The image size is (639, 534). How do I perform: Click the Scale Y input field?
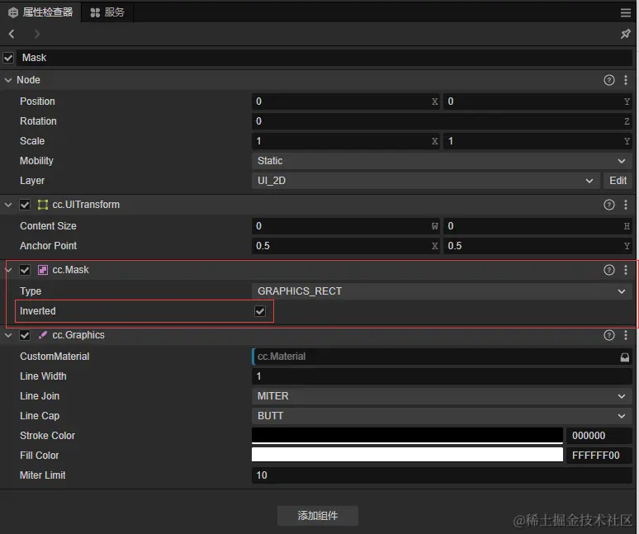pyautogui.click(x=537, y=141)
